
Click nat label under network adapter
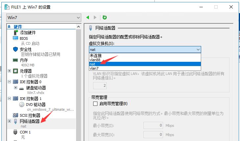coord(24,126)
